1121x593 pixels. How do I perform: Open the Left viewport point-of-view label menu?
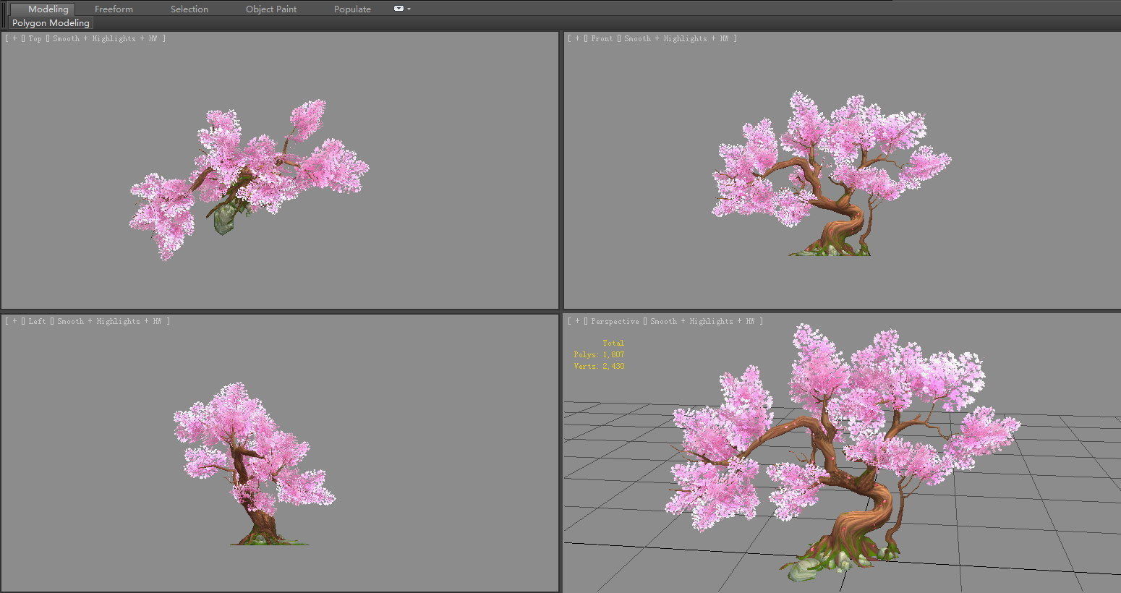click(x=37, y=321)
